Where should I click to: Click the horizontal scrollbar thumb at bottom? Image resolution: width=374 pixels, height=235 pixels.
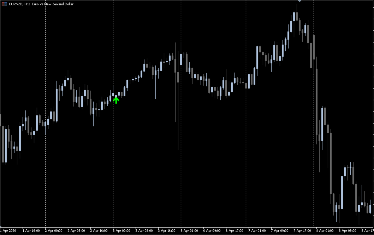click(x=15, y=235)
